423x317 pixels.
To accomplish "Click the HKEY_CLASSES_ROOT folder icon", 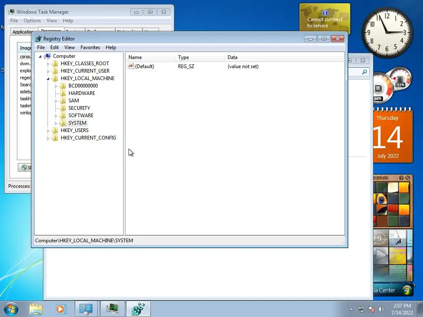I will pyautogui.click(x=55, y=63).
